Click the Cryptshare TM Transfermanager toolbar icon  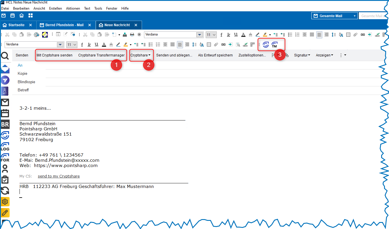pyautogui.click(x=274, y=45)
